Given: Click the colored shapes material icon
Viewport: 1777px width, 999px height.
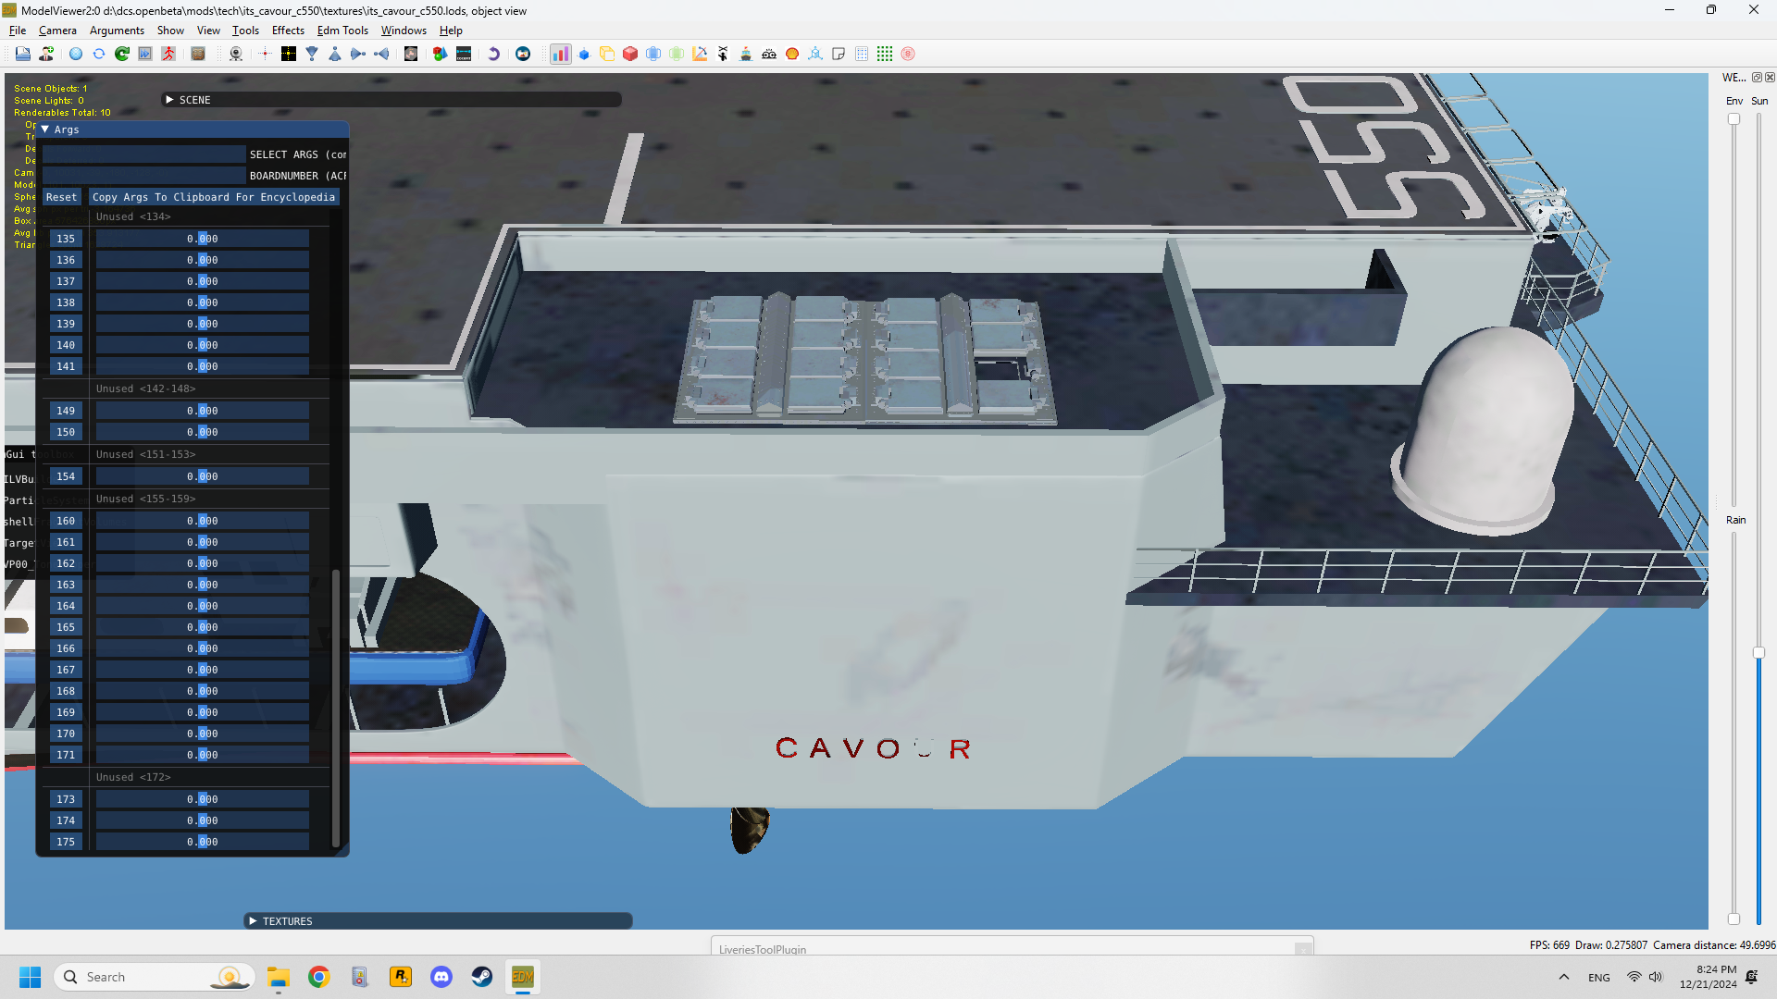Looking at the screenshot, I should pyautogui.click(x=440, y=54).
